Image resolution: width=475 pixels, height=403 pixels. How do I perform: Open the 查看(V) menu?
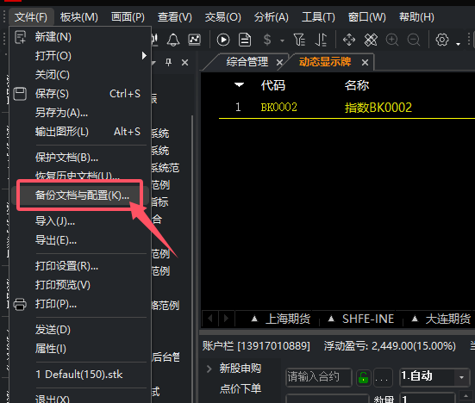[175, 17]
